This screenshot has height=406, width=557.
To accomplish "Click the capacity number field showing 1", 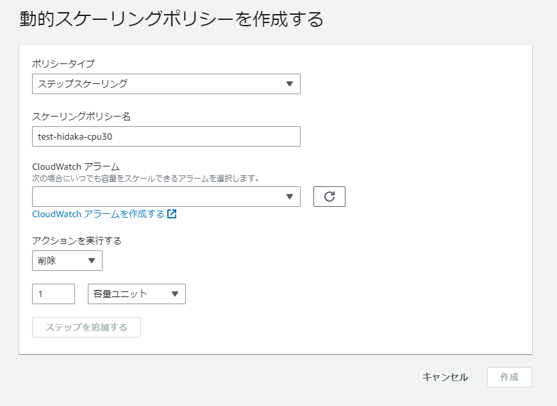I will tap(53, 294).
